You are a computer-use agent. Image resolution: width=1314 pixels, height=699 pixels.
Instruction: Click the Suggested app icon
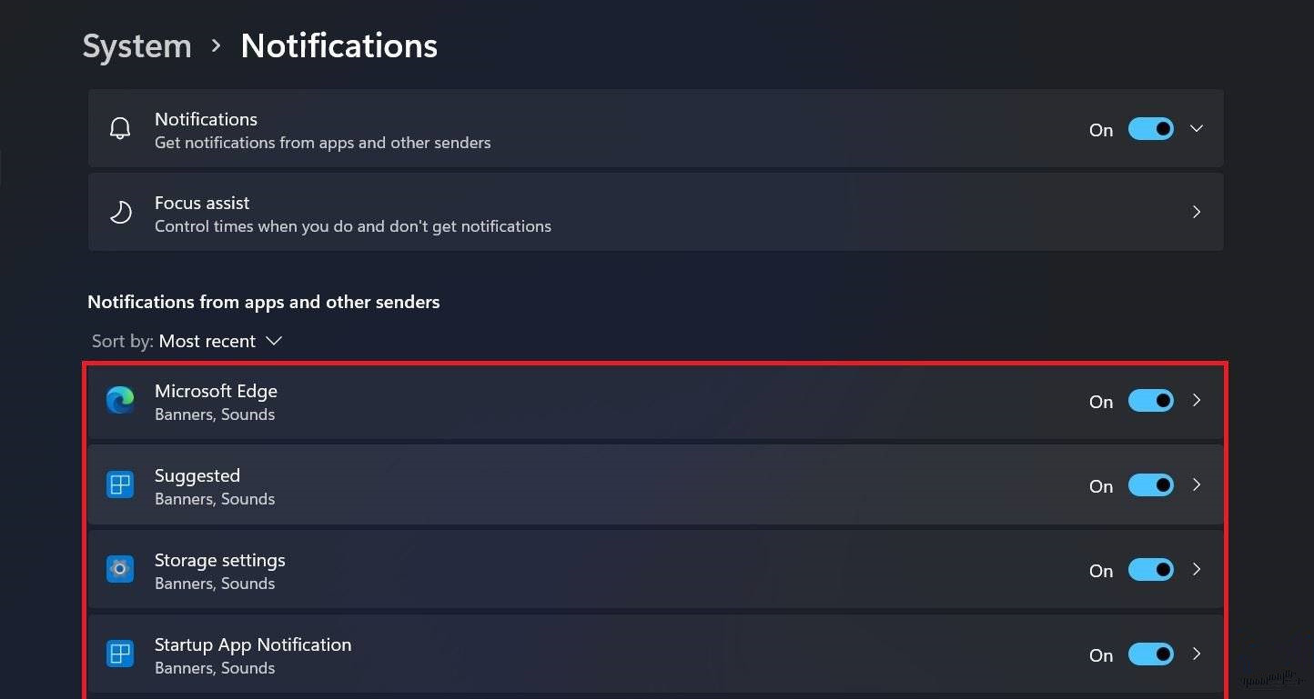pos(119,484)
